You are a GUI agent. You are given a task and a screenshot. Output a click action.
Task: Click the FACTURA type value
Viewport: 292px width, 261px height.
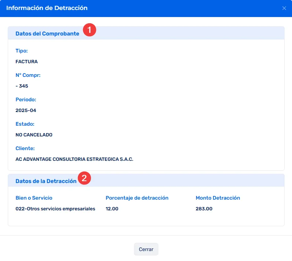coord(27,62)
